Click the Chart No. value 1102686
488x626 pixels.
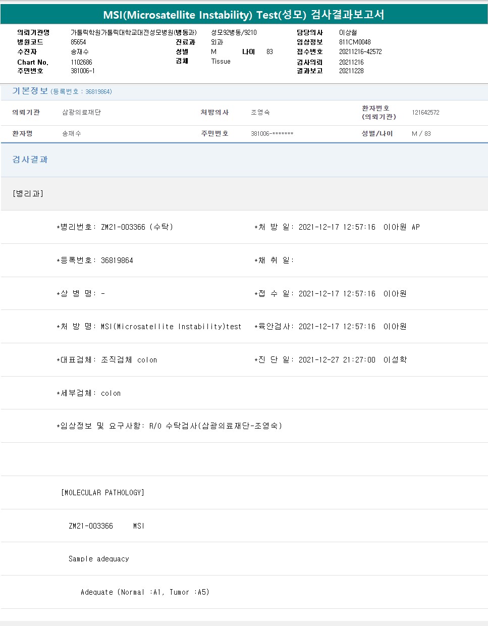click(x=81, y=62)
